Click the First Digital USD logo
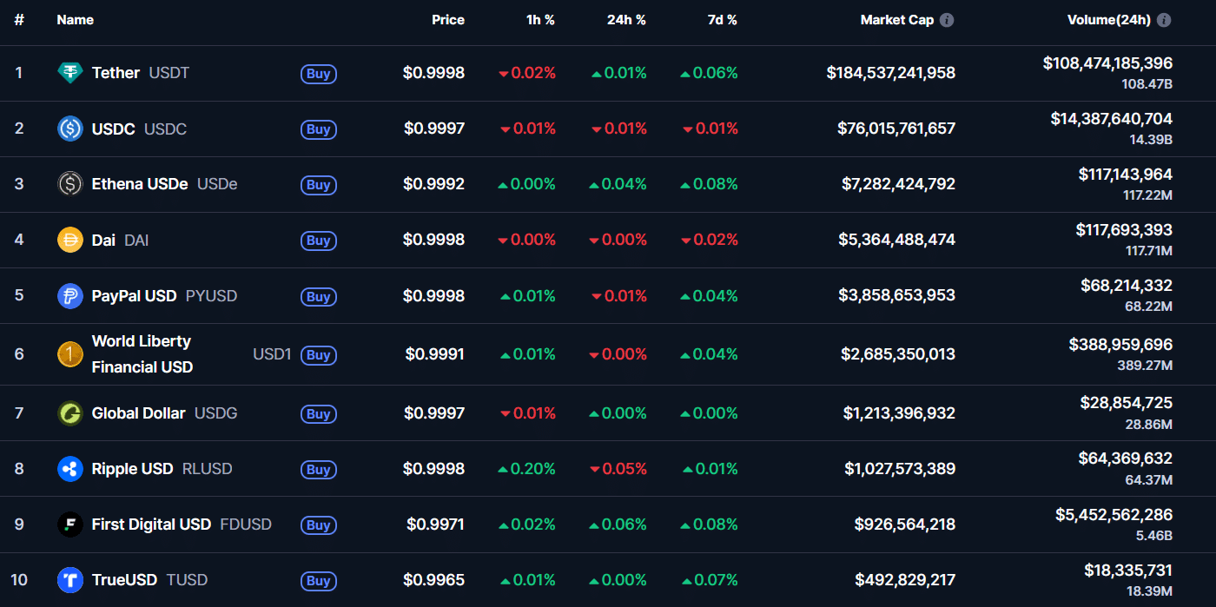 70,525
